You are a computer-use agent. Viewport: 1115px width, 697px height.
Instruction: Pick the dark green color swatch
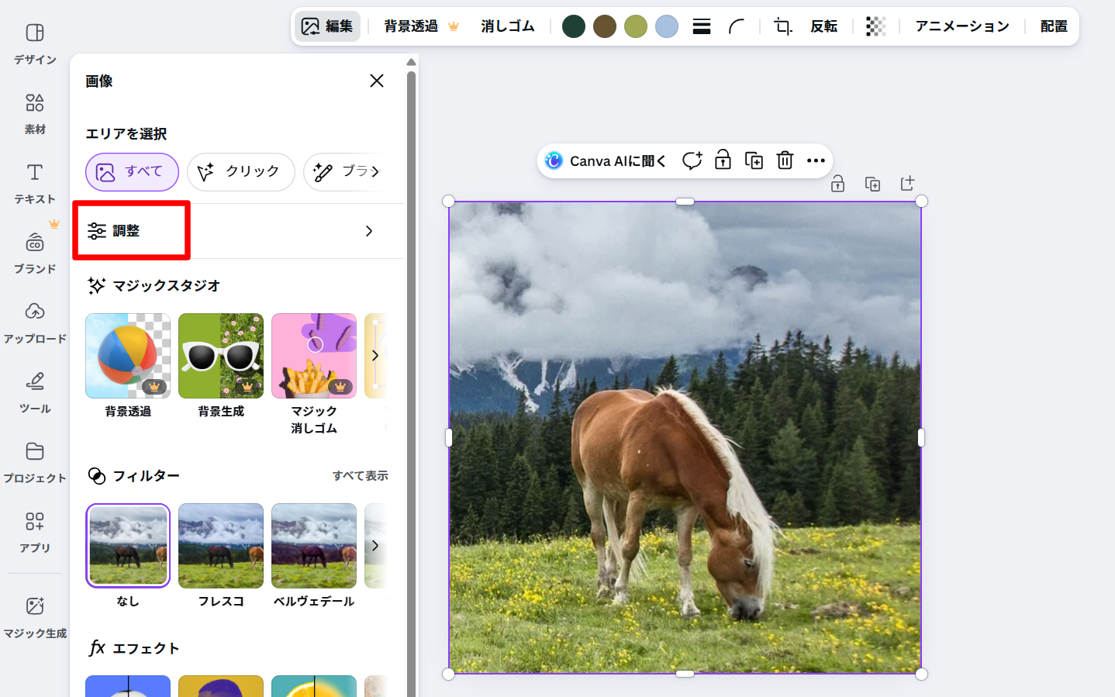[x=574, y=26]
